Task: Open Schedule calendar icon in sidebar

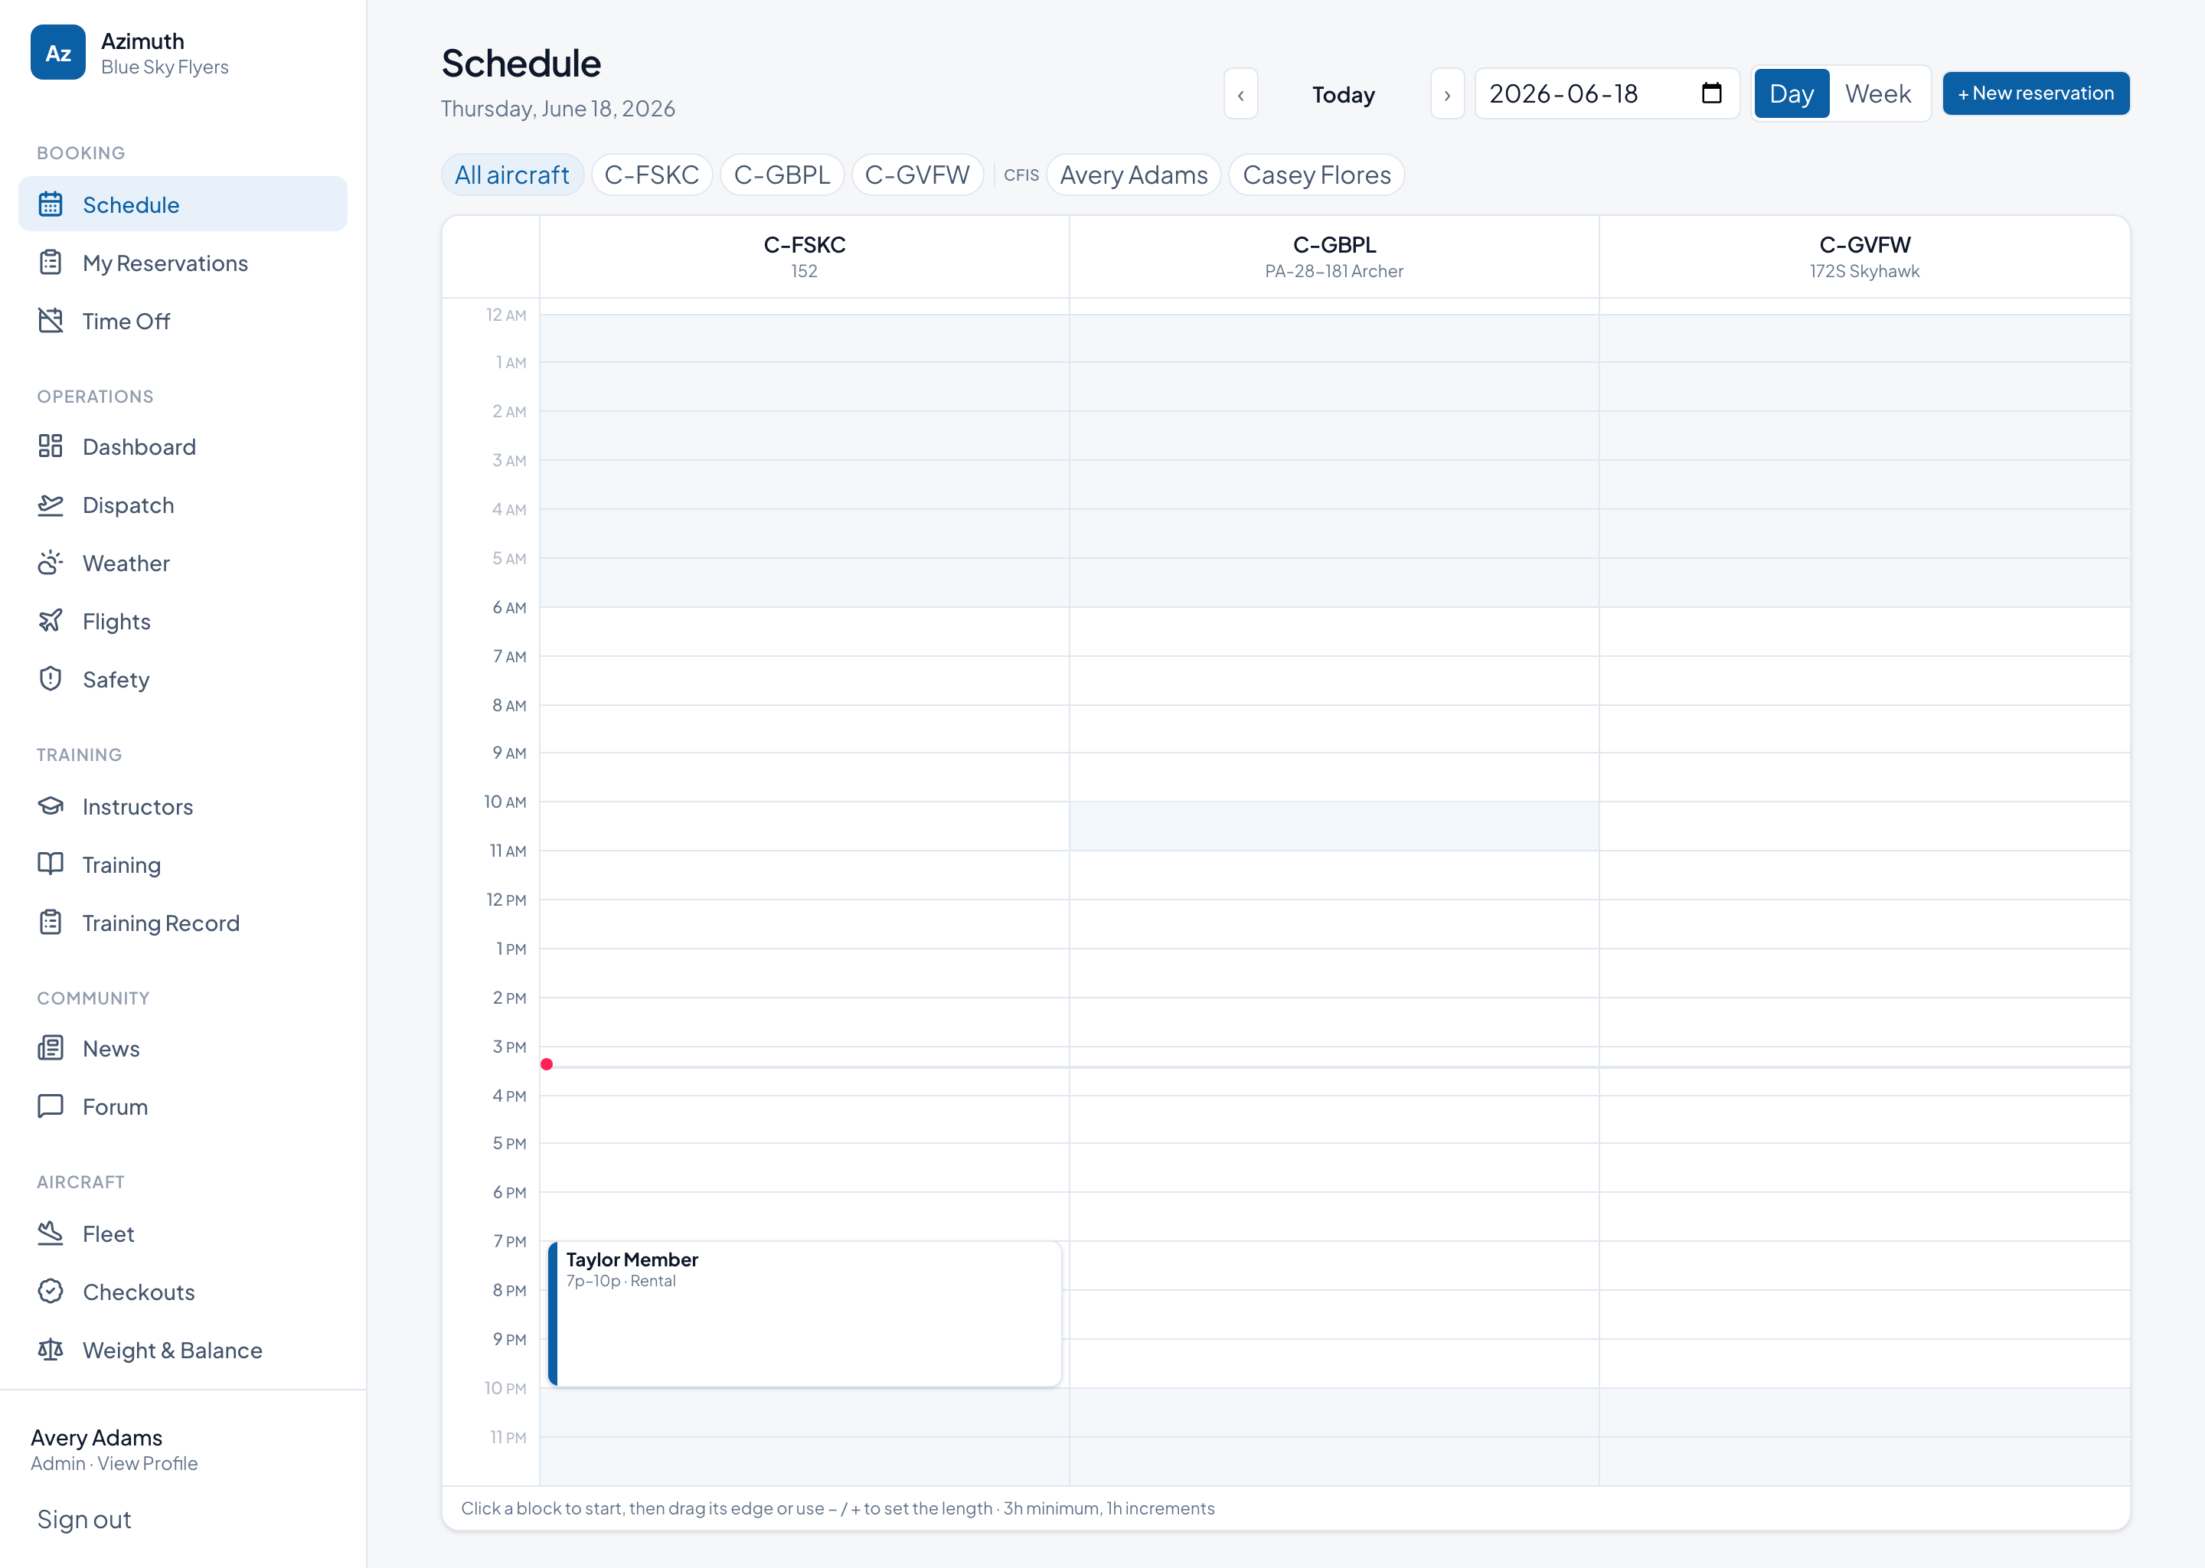Action: [51, 204]
